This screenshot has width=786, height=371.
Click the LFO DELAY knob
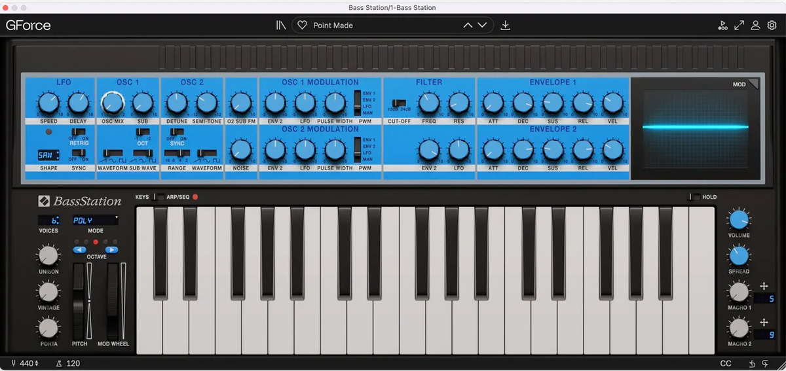[79, 103]
